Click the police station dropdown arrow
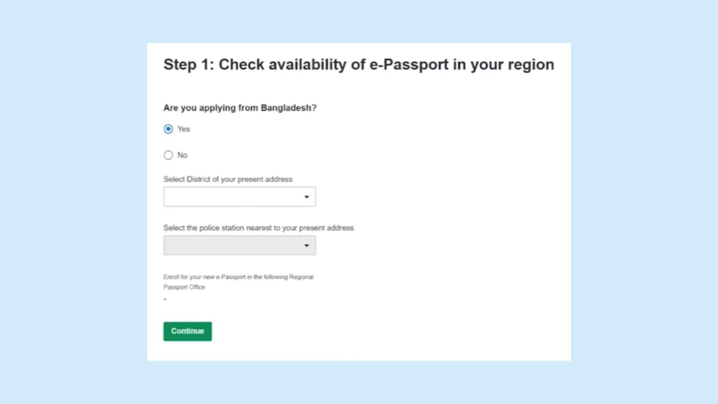 click(x=306, y=245)
